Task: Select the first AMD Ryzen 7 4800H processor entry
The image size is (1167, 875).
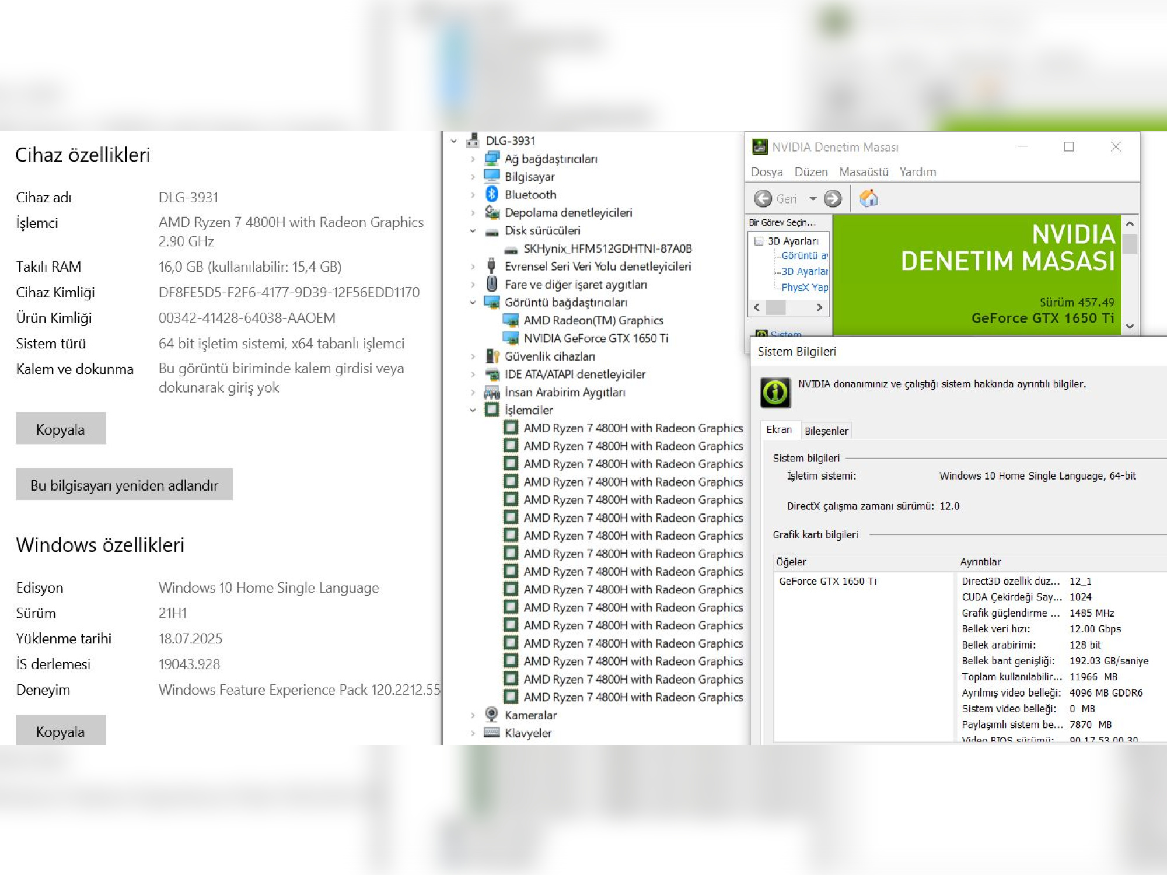Action: point(633,428)
